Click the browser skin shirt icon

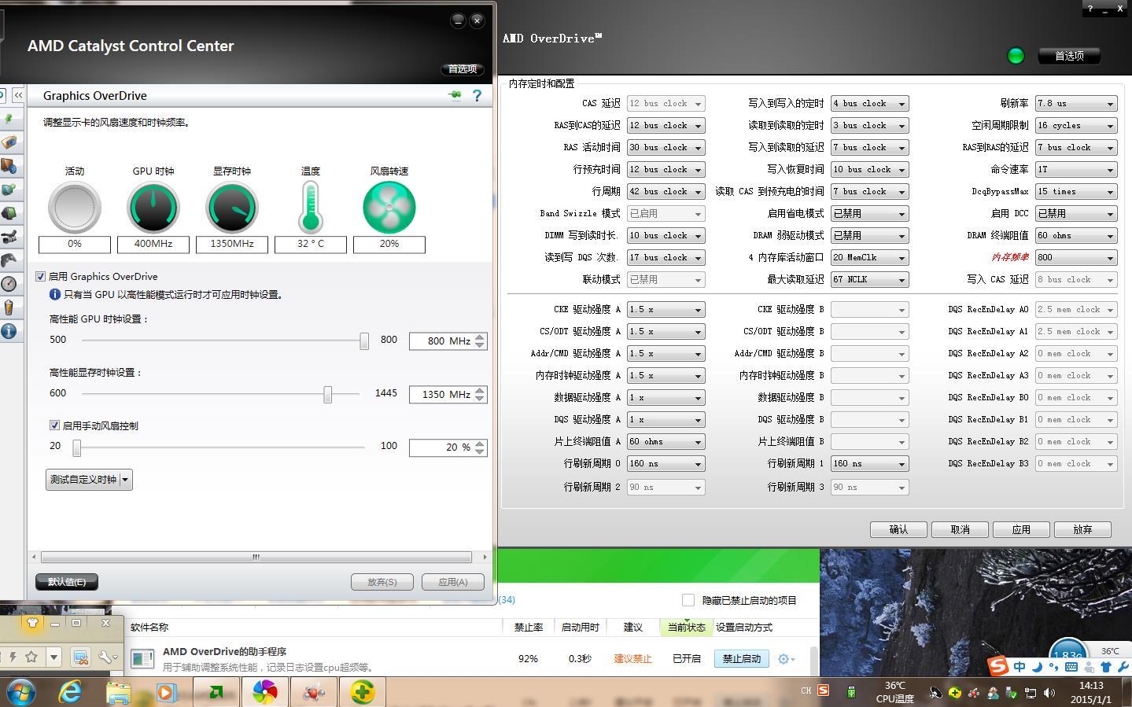tap(32, 623)
